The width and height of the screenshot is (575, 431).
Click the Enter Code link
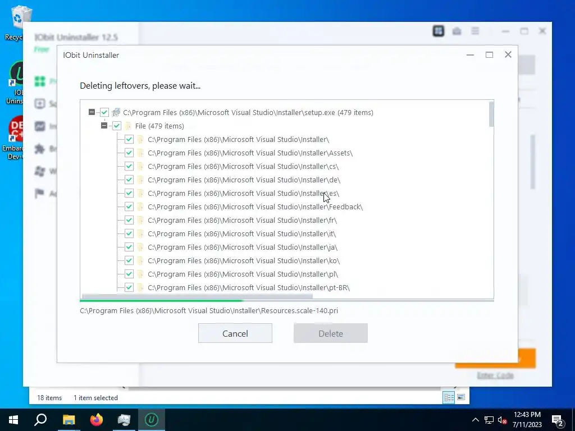coord(495,375)
